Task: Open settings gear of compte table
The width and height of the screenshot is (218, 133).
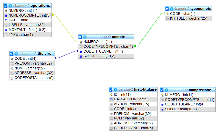Action: pyautogui.click(x=85, y=37)
